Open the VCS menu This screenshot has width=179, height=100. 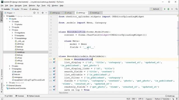[x=49, y=6]
